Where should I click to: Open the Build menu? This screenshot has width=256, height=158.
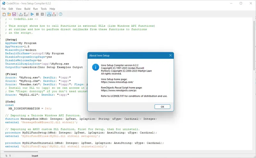click(x=27, y=9)
